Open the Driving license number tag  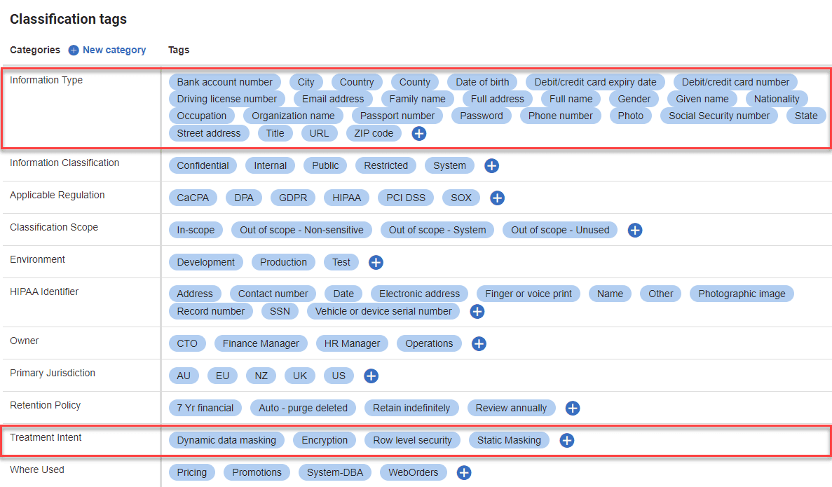coord(227,100)
